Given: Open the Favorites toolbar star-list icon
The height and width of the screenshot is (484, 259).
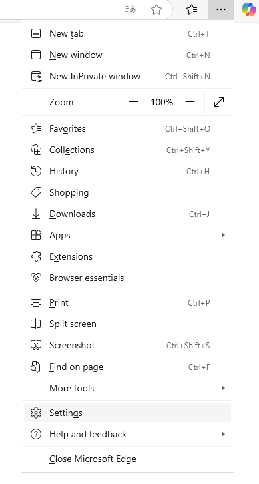Looking at the screenshot, I should click(x=192, y=9).
